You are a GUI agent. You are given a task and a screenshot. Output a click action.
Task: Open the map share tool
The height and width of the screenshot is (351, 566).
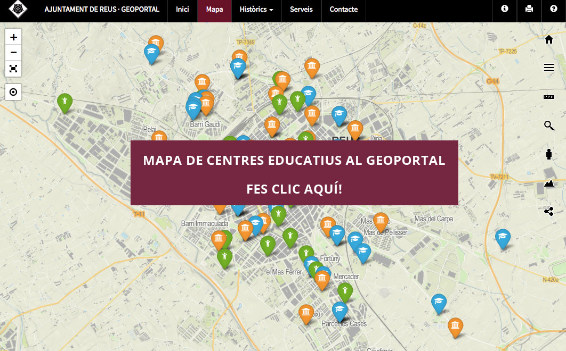pyautogui.click(x=549, y=212)
